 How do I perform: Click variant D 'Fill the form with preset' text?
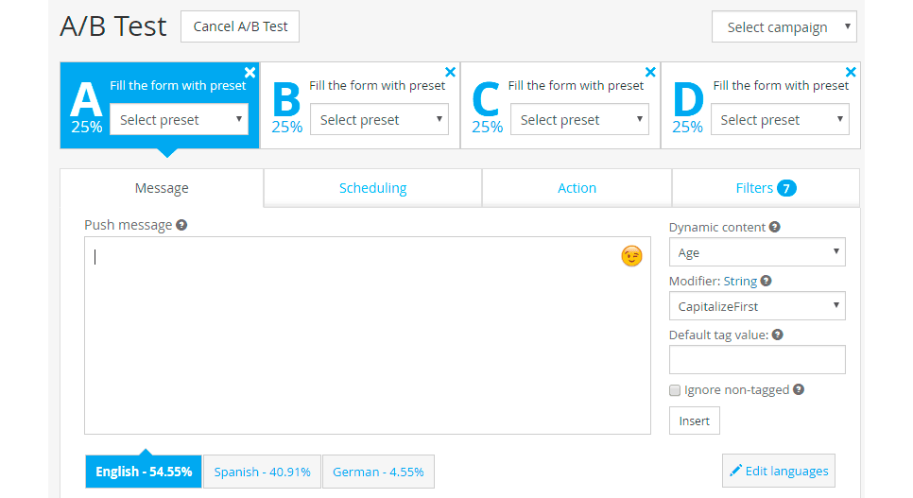pyautogui.click(x=781, y=86)
